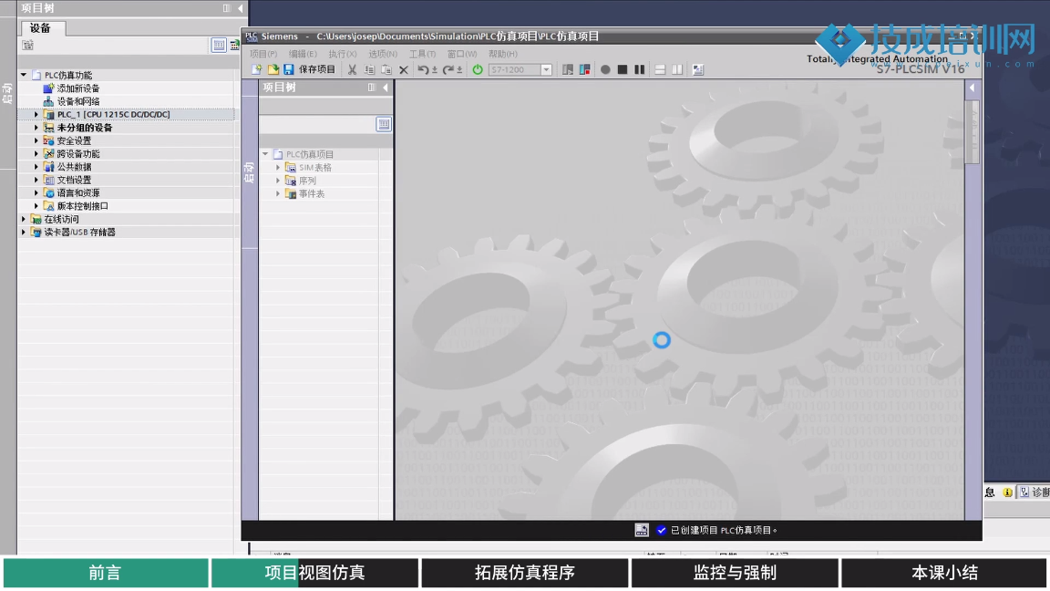Select the 设备 tab in project tree

41,28
